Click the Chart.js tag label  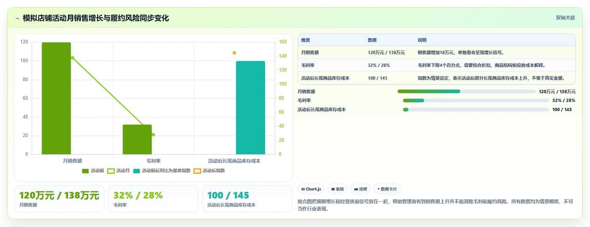[x=313, y=189]
